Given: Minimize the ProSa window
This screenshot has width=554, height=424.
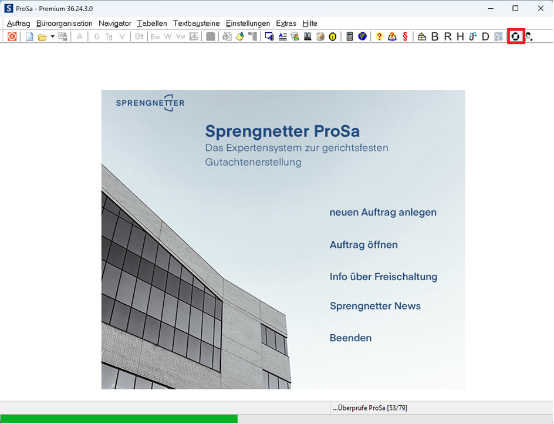Looking at the screenshot, I should [491, 8].
